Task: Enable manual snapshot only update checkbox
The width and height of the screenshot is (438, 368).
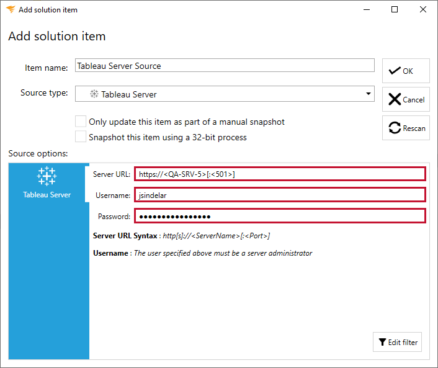Action: pos(81,122)
